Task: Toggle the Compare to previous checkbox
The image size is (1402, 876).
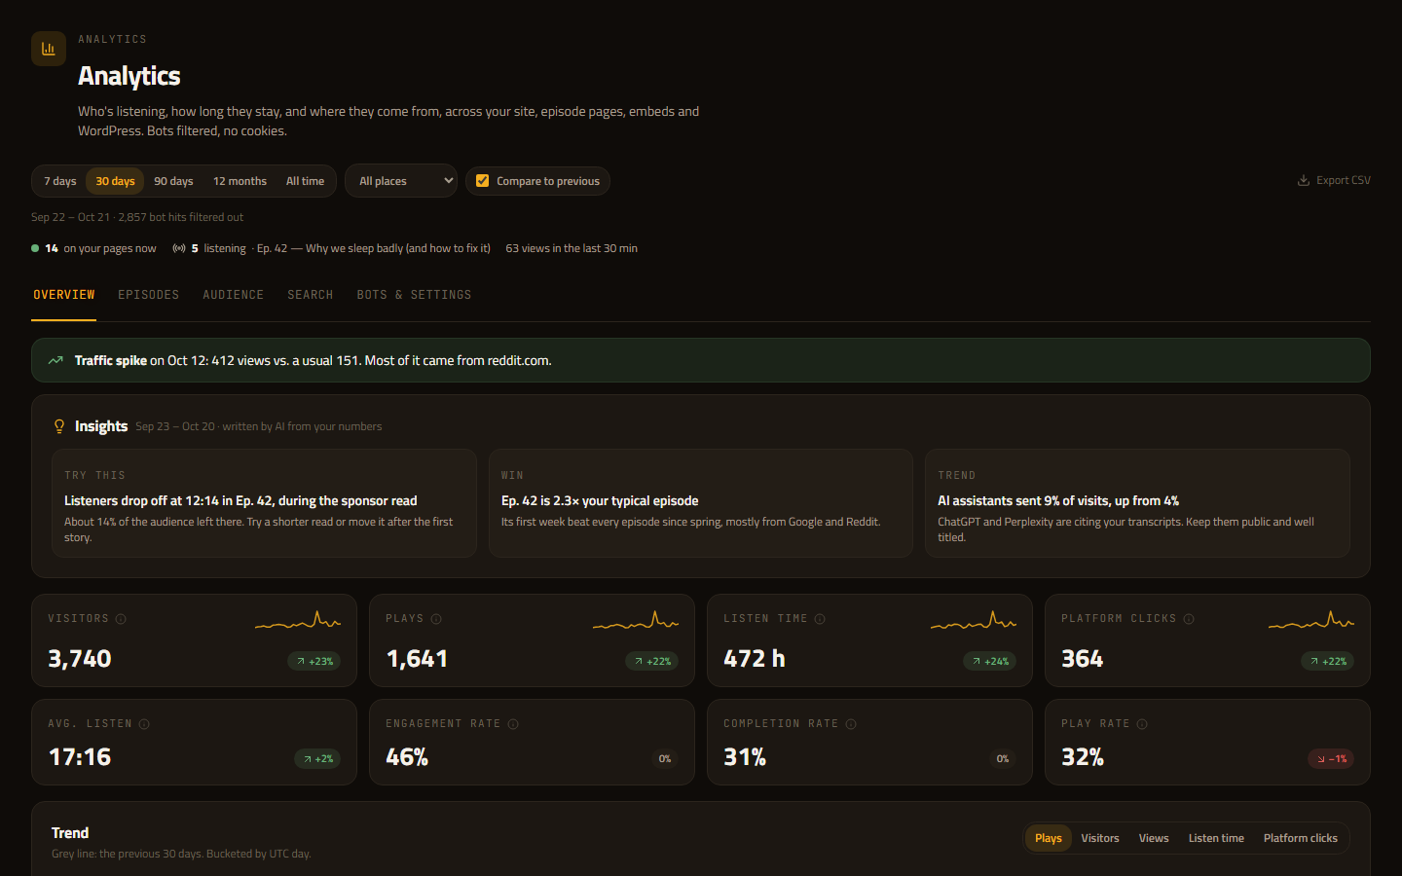Action: pos(482,181)
